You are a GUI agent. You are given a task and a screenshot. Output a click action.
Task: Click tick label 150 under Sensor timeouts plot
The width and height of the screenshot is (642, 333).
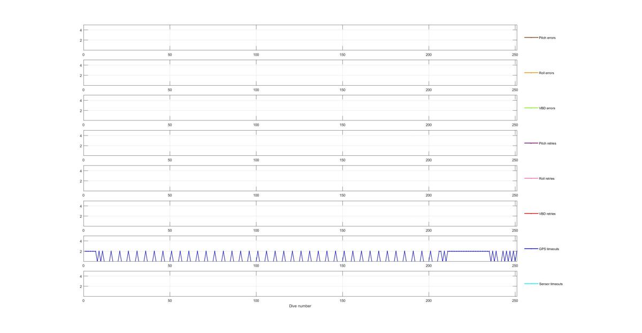pyautogui.click(x=342, y=301)
